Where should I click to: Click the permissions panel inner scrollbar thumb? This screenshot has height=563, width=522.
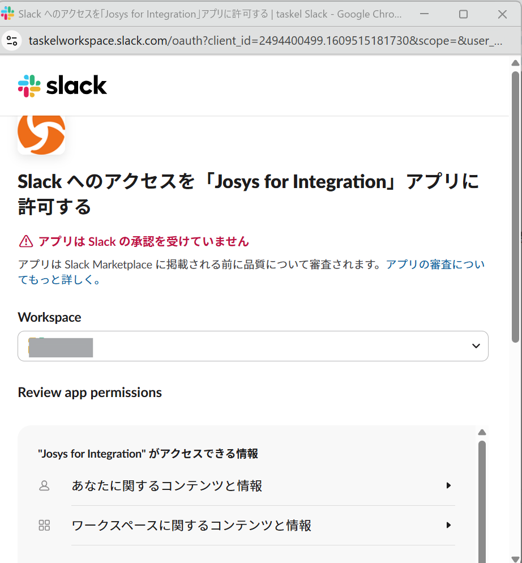(482, 498)
